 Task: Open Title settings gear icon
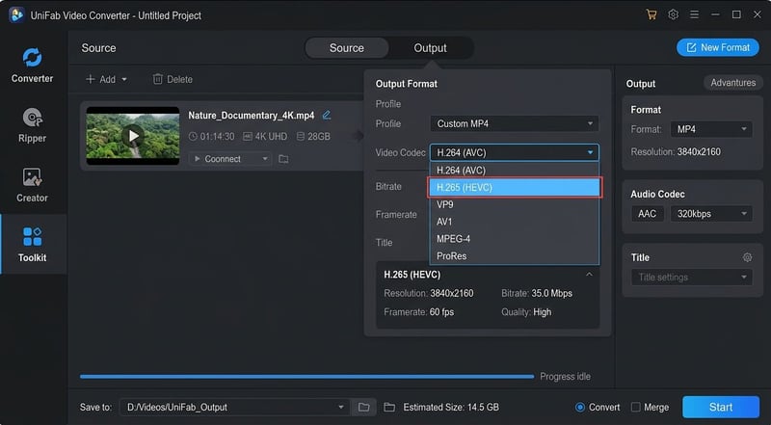tap(748, 257)
